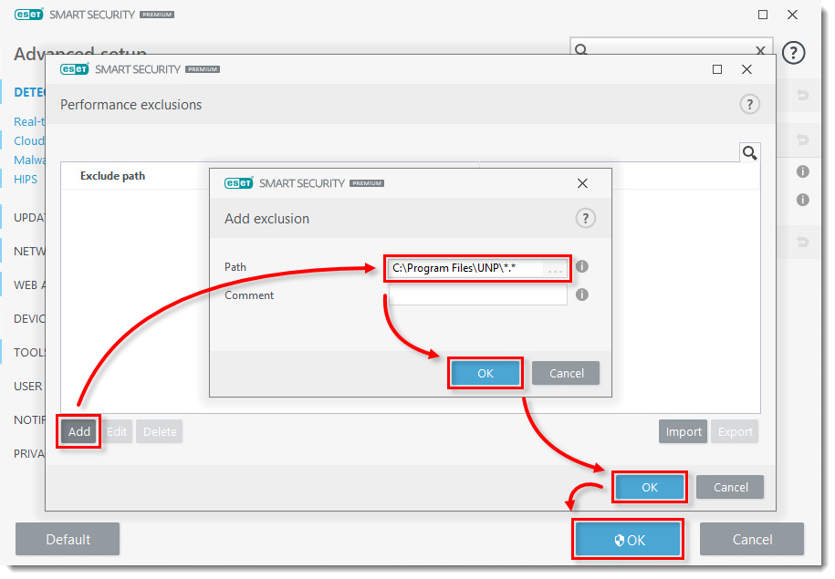Cancel the Advanced setup window
The width and height of the screenshot is (835, 579).
coord(752,539)
